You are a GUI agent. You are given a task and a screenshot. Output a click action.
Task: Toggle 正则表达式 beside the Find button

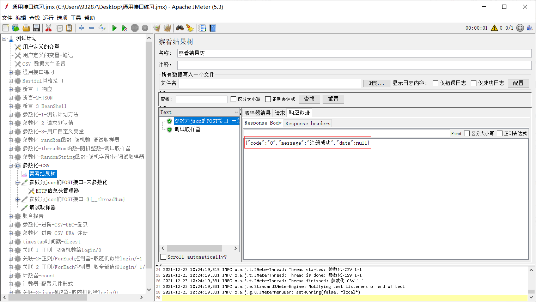tap(500, 133)
